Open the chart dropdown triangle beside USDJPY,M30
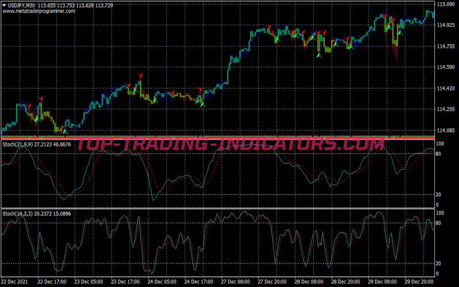The image size is (459, 287). click(5, 5)
